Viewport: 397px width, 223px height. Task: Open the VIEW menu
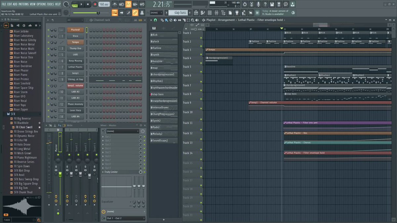coord(32,4)
